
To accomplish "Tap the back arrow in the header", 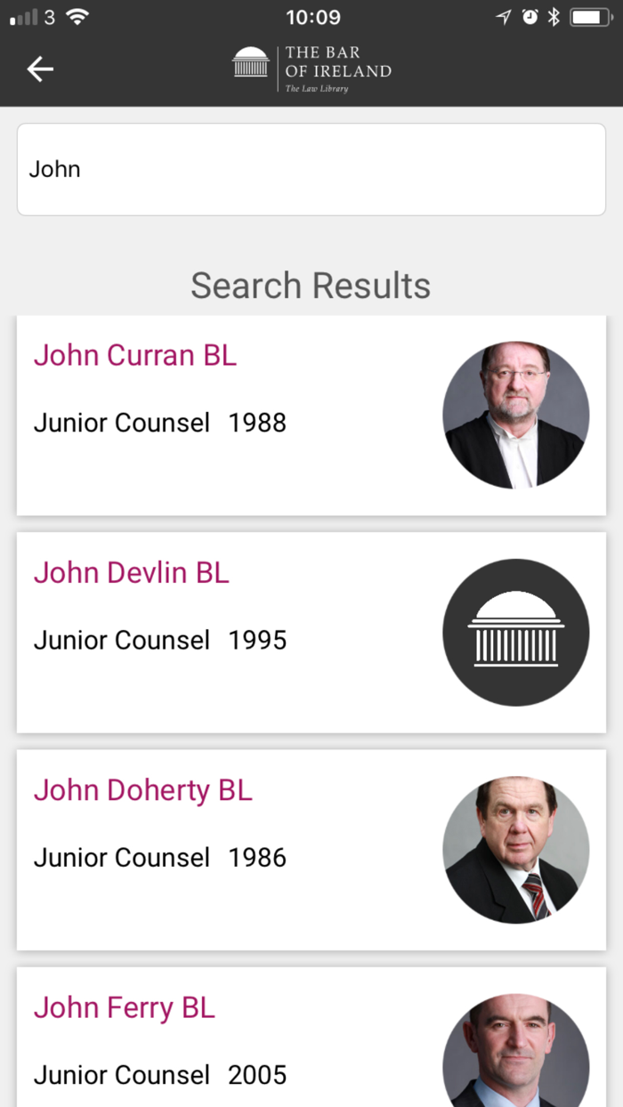I will [x=40, y=69].
